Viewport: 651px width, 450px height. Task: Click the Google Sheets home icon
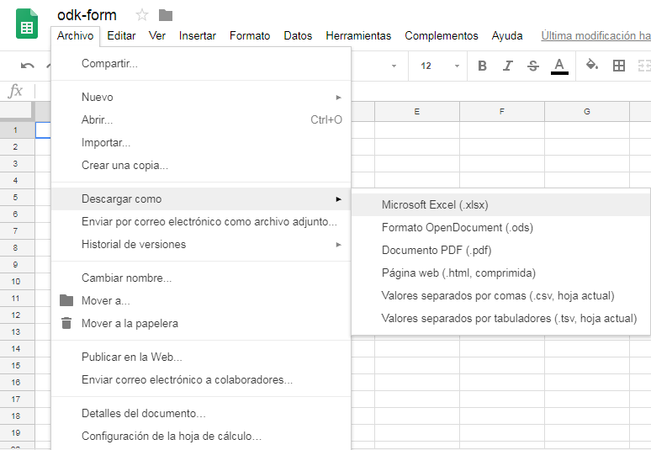tap(27, 24)
